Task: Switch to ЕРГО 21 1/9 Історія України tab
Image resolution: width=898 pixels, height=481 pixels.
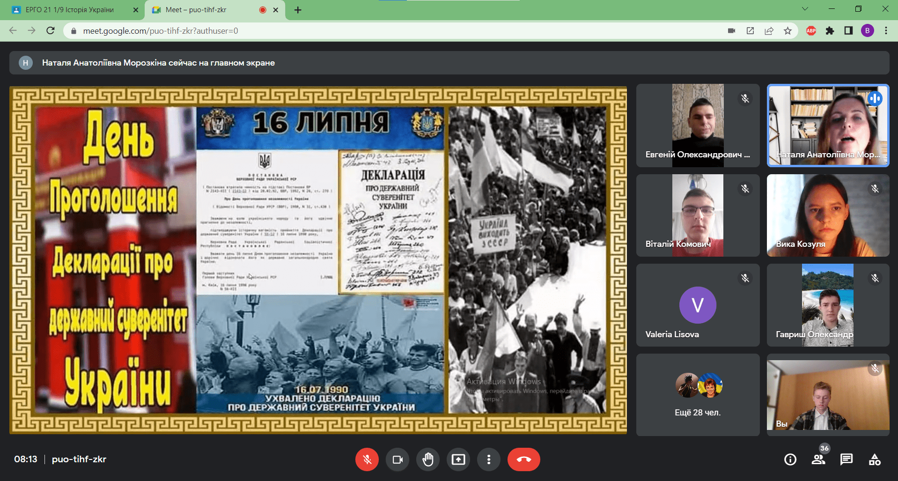Action: pos(70,10)
